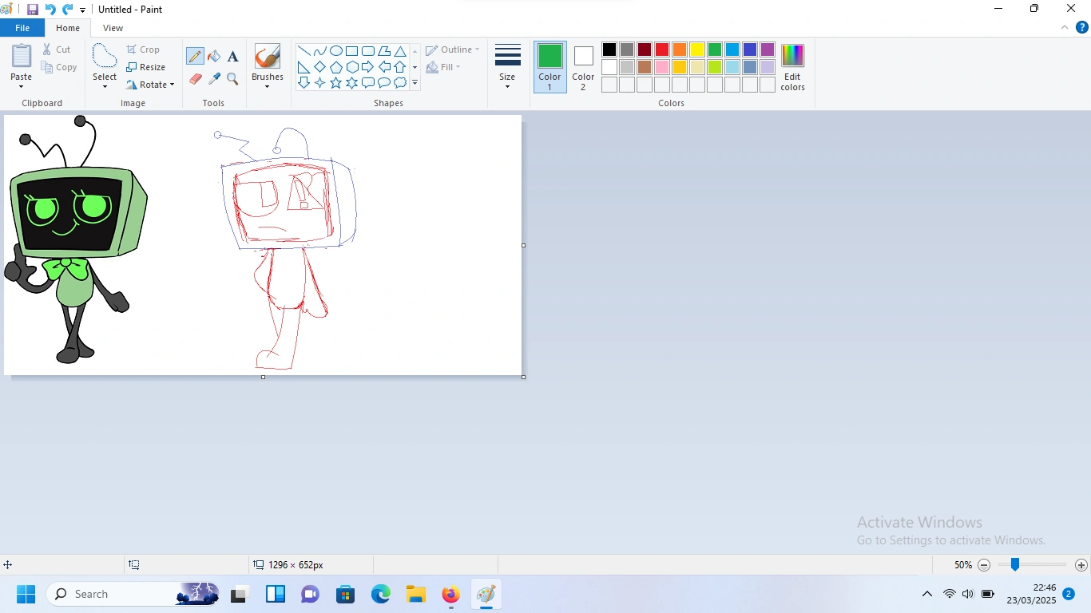Image resolution: width=1091 pixels, height=613 pixels.
Task: Select the Magnifier tool
Action: (x=232, y=79)
